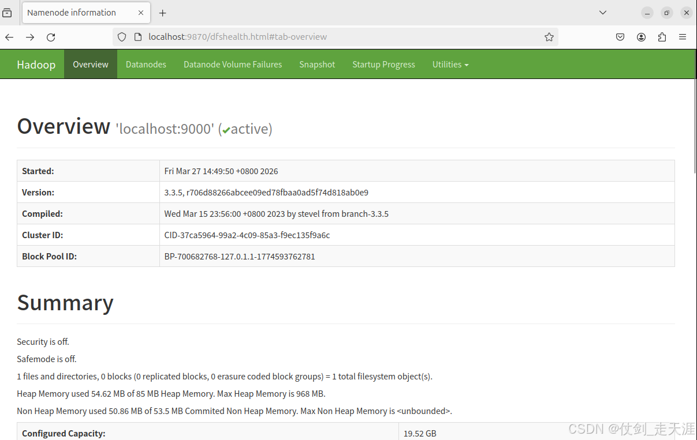The height and width of the screenshot is (440, 697).
Task: Expand the list all tabs chevron
Action: coord(603,13)
